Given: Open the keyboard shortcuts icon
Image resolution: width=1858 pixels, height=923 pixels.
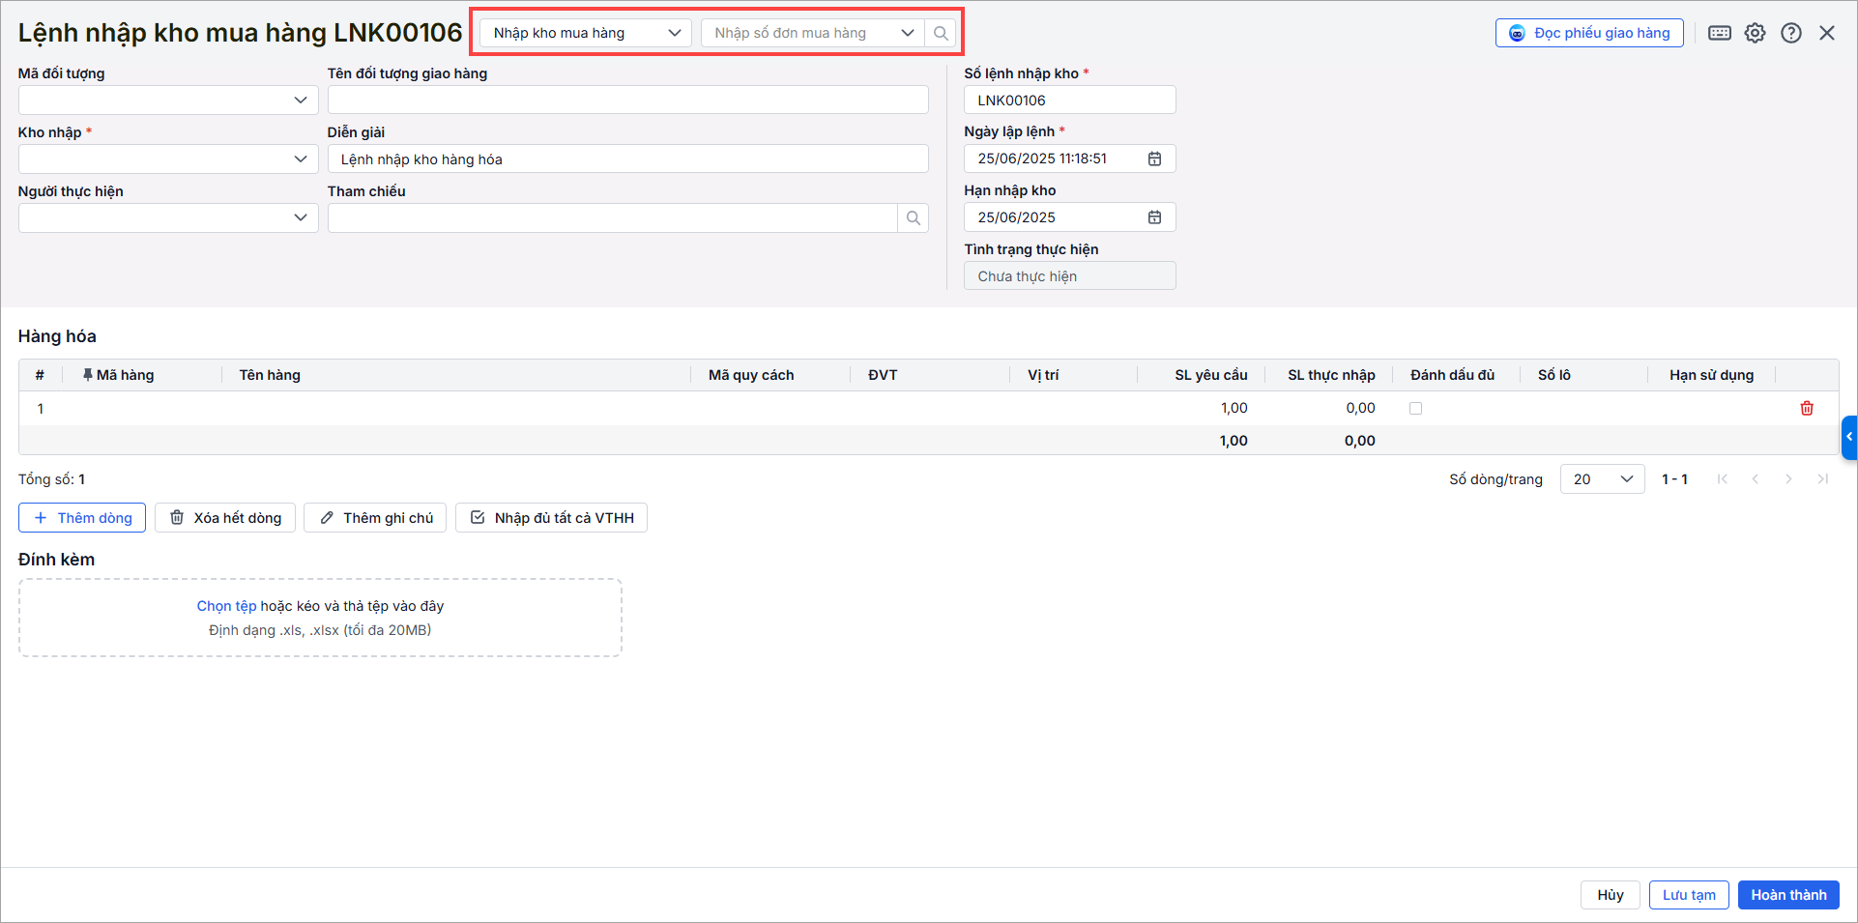Looking at the screenshot, I should click(x=1719, y=33).
